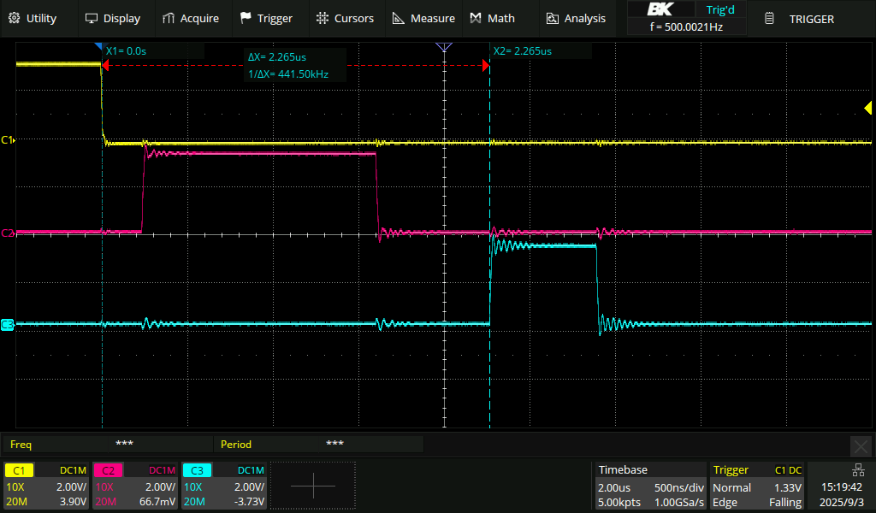Open the Math menu
The width and height of the screenshot is (876, 513).
(493, 19)
